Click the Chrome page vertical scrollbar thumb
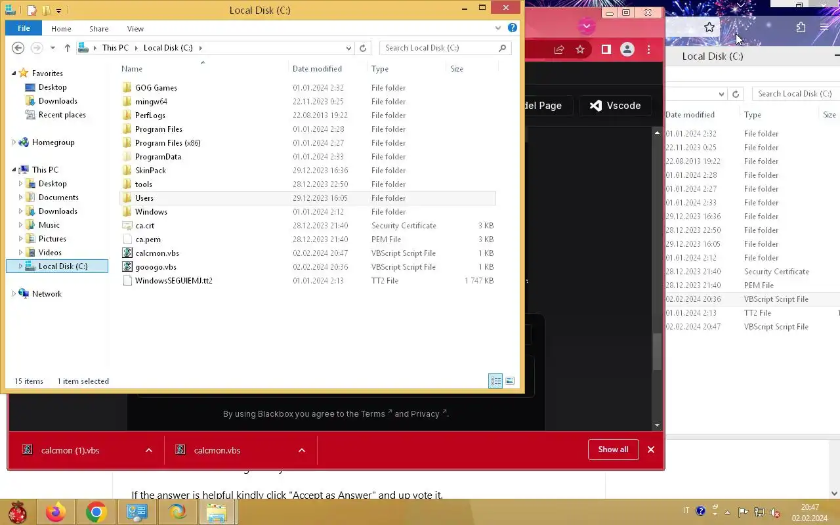840x525 pixels. point(657,352)
